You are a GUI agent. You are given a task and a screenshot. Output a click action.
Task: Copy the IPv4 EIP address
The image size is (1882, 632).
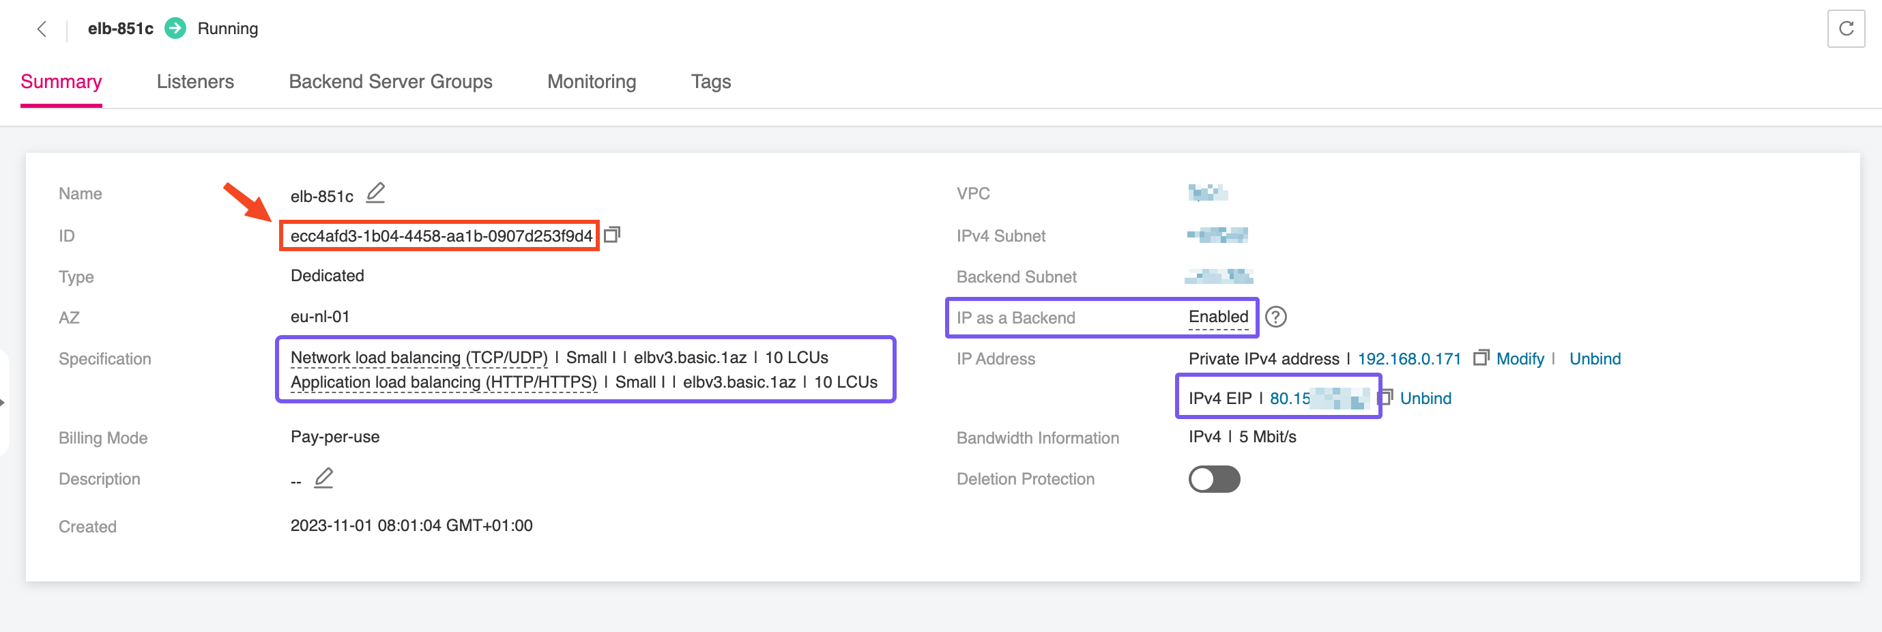1385,397
